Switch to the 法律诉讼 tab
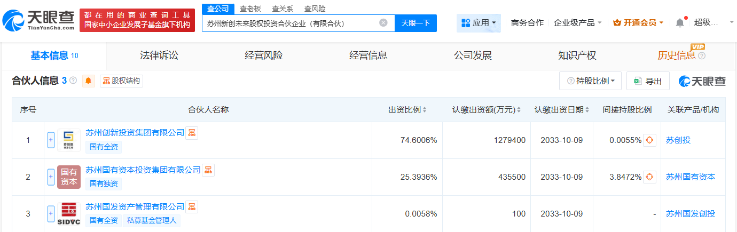 tap(159, 55)
